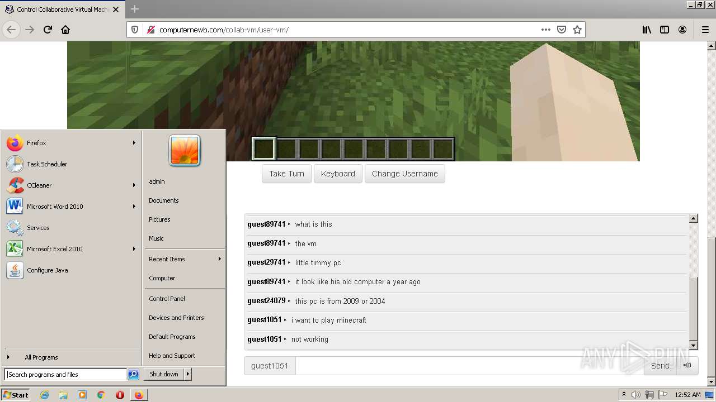Save page to Pocket
This screenshot has height=402, width=716.
[562, 30]
